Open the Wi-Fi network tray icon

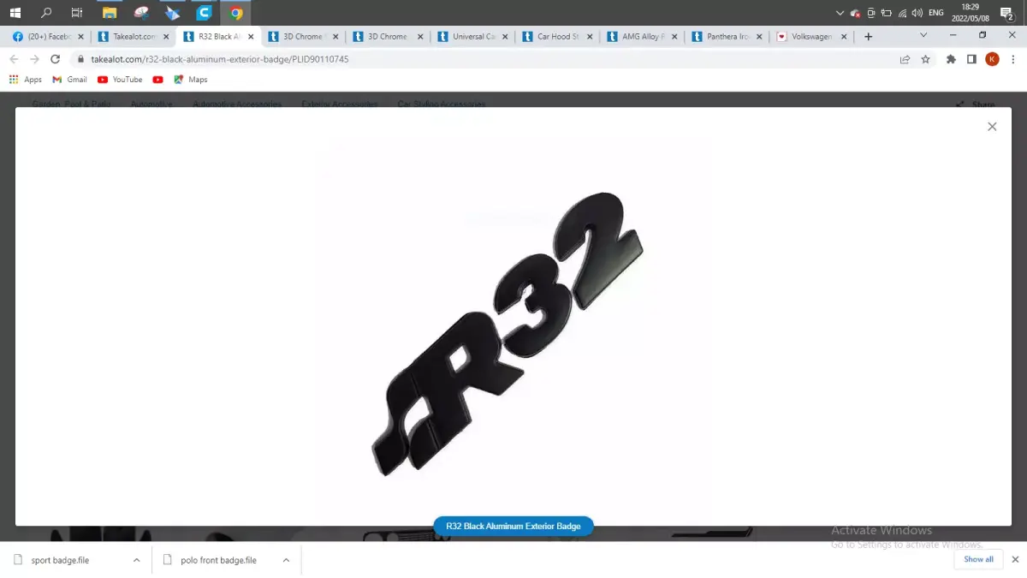pos(902,13)
